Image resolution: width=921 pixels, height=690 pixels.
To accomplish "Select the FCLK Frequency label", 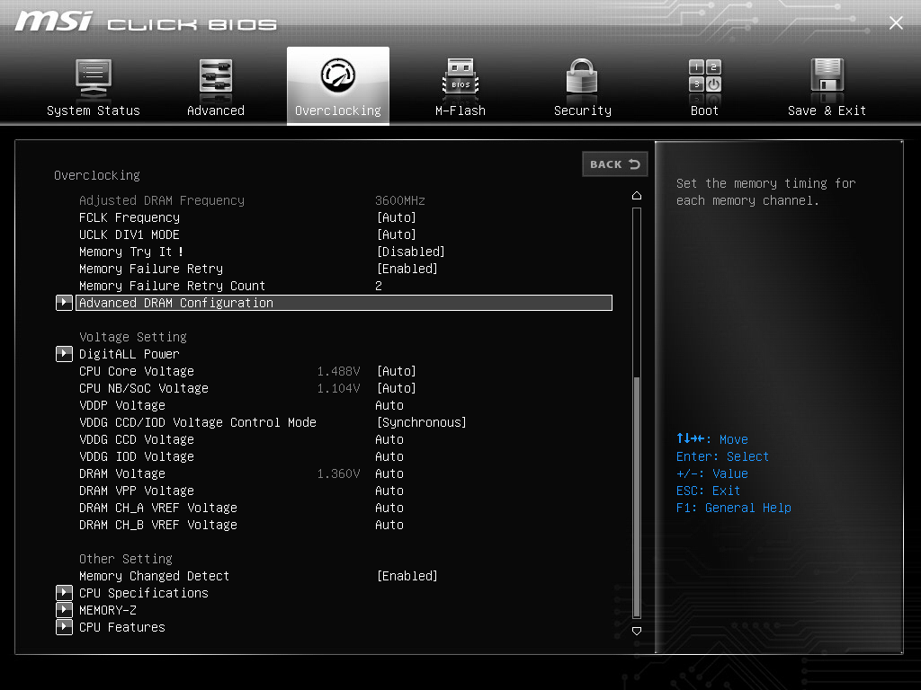I will (130, 217).
